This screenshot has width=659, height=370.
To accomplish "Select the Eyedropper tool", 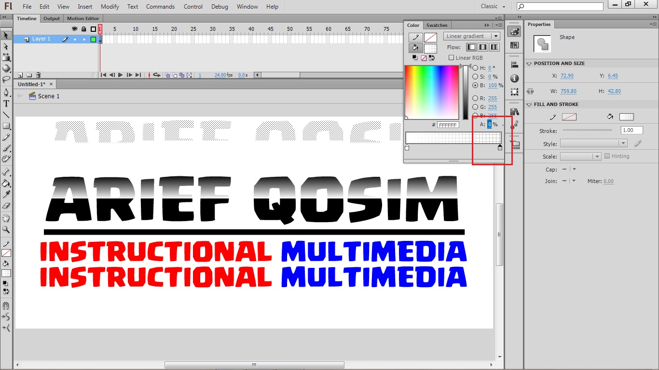I will click(6, 194).
